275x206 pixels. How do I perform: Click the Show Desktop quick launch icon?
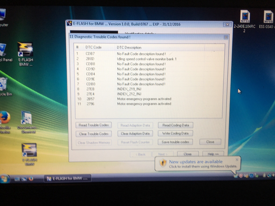pos(17,179)
